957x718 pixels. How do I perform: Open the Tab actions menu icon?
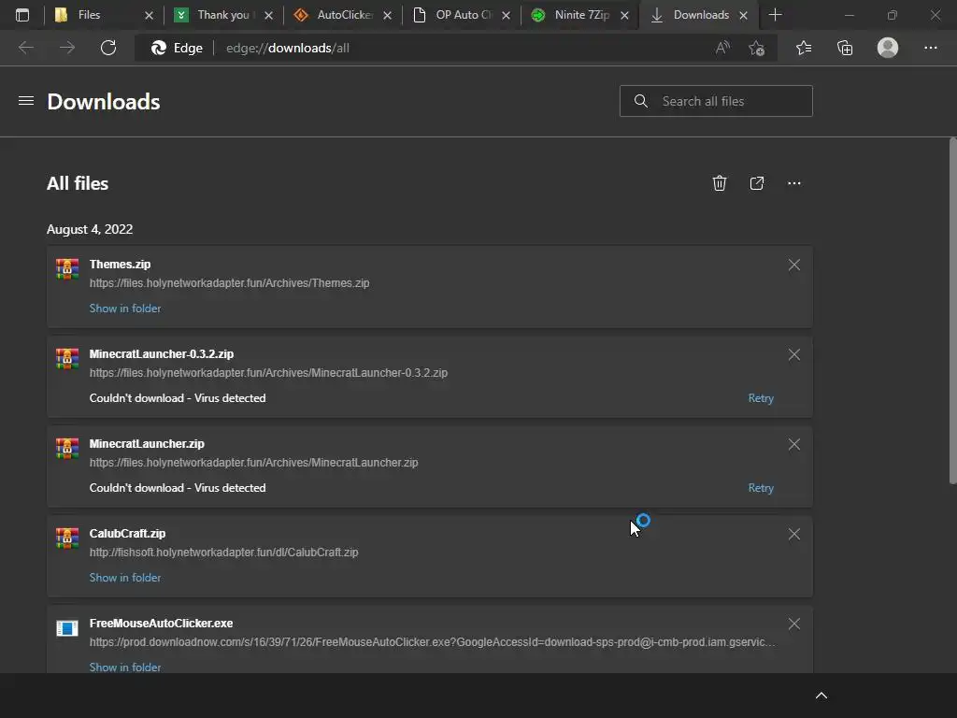pos(22,15)
